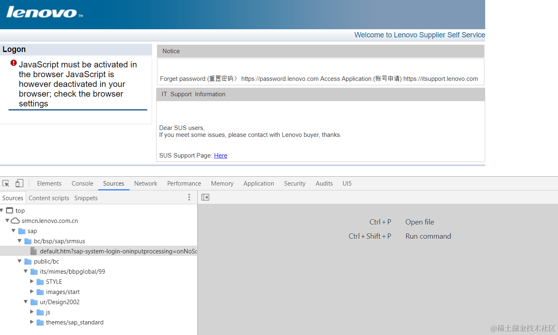
Task: Click the folder icon beside images/start
Action: (40, 292)
